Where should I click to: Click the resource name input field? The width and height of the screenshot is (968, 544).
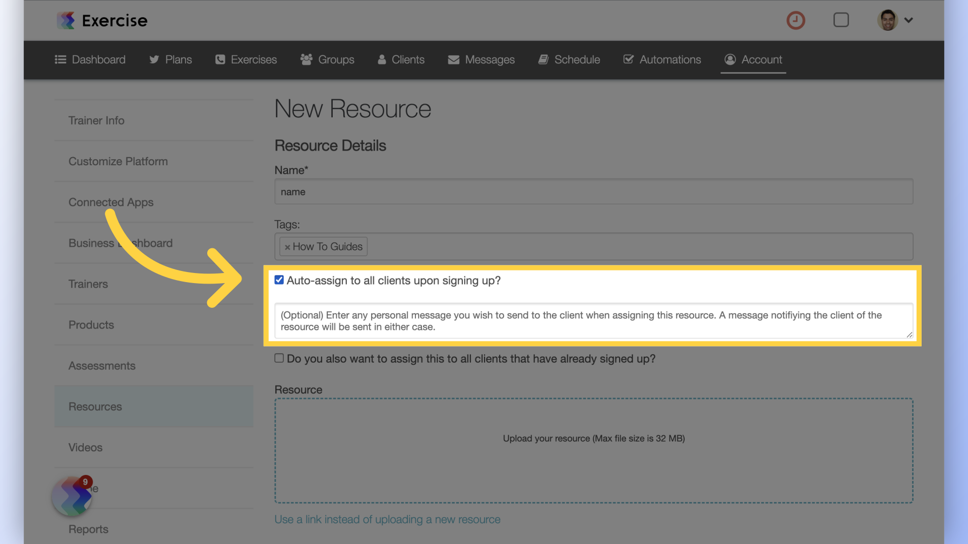(593, 191)
